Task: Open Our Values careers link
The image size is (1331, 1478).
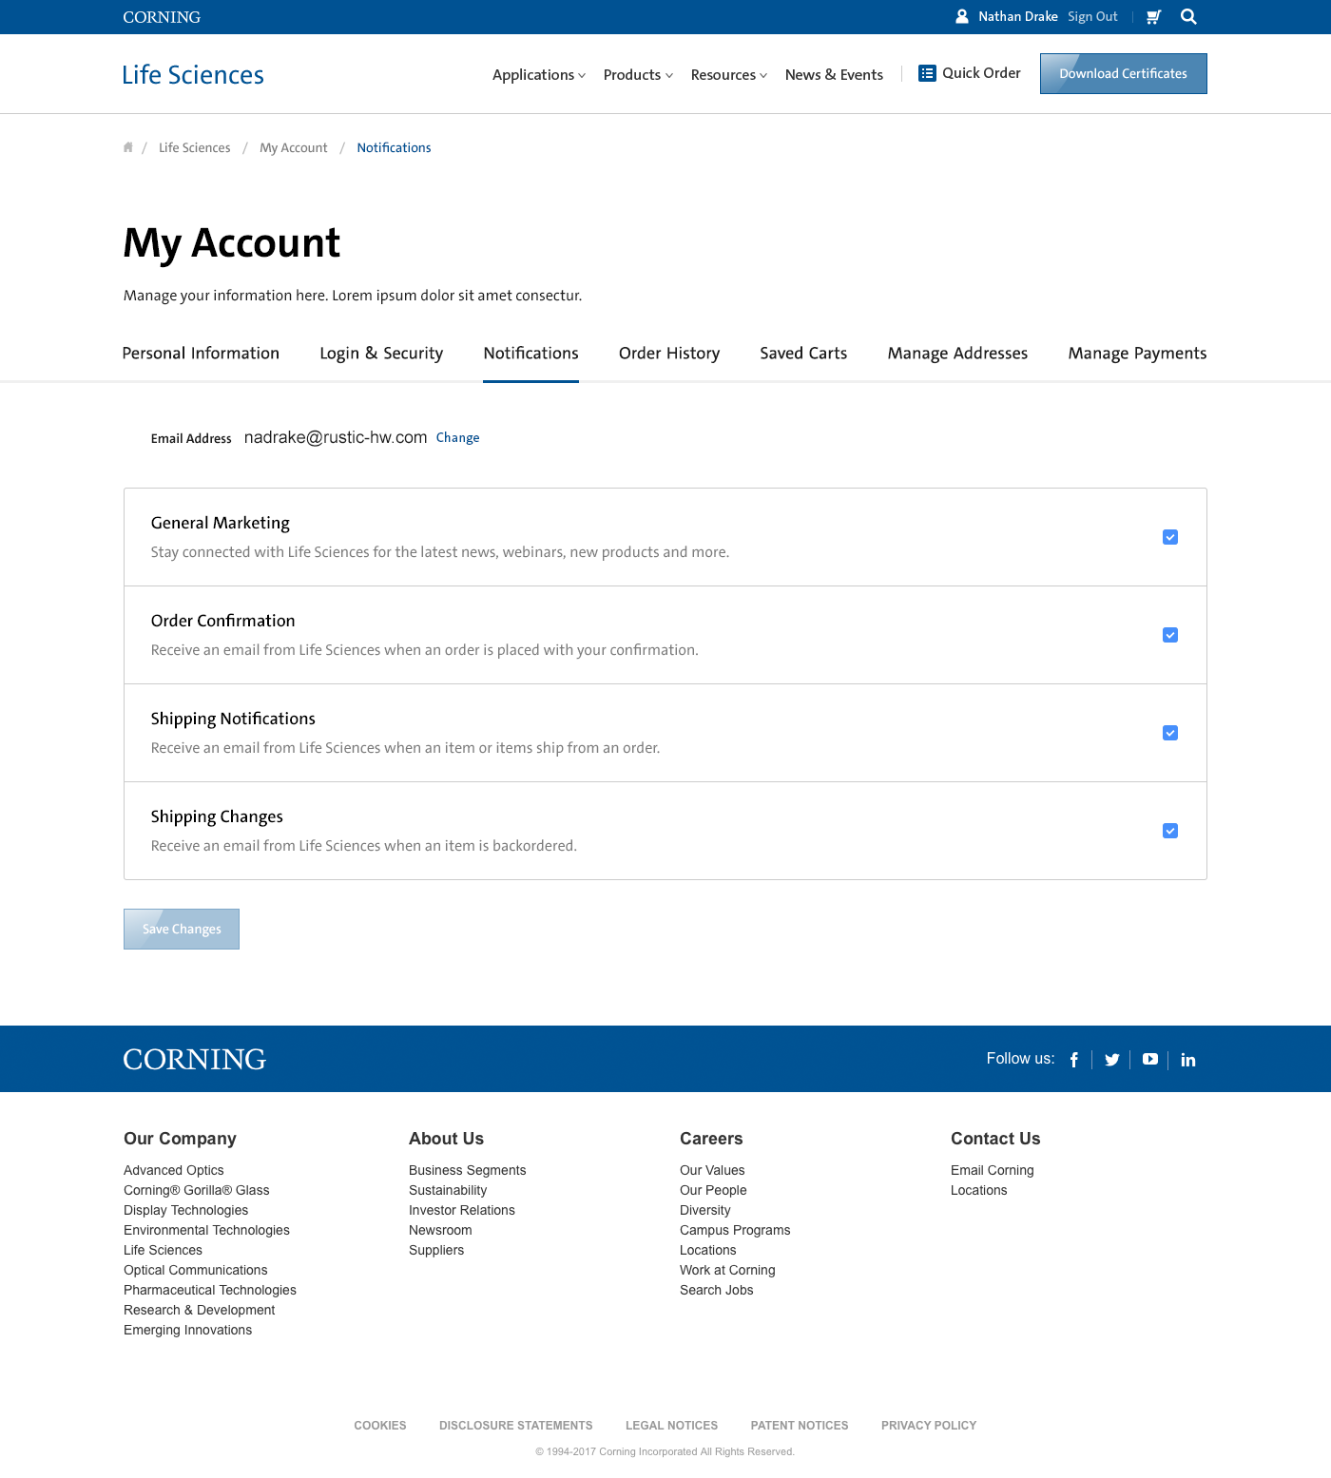Action: 712,1170
